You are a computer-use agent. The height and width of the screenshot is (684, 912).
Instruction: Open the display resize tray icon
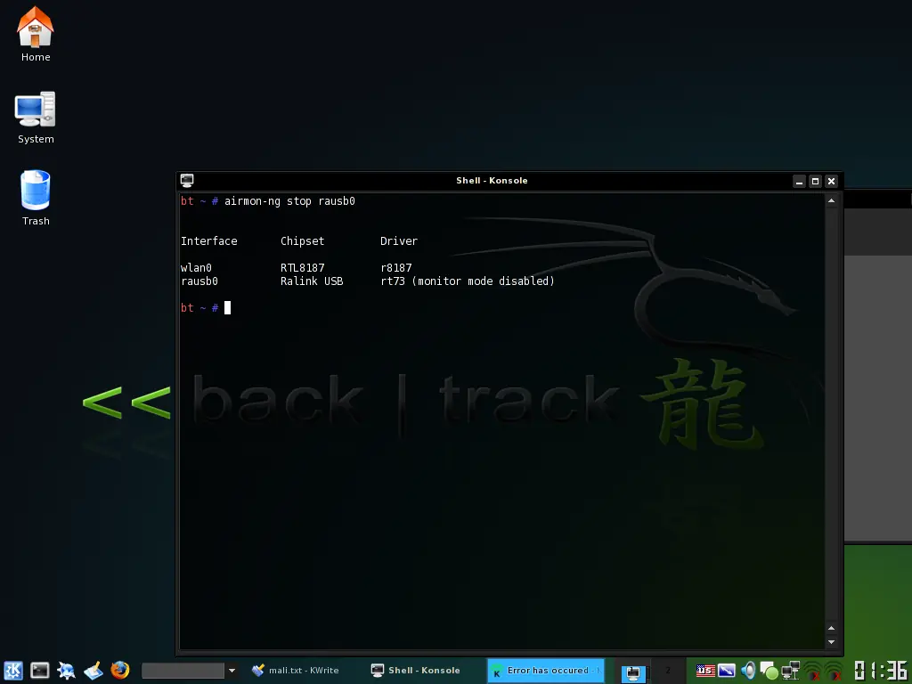click(x=727, y=671)
